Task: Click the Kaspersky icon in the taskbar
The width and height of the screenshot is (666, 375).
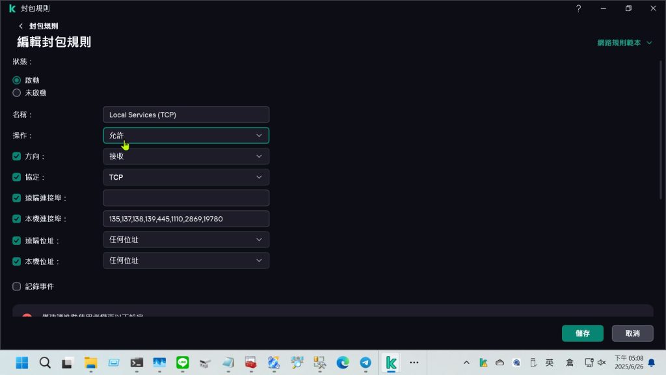Action: 391,363
